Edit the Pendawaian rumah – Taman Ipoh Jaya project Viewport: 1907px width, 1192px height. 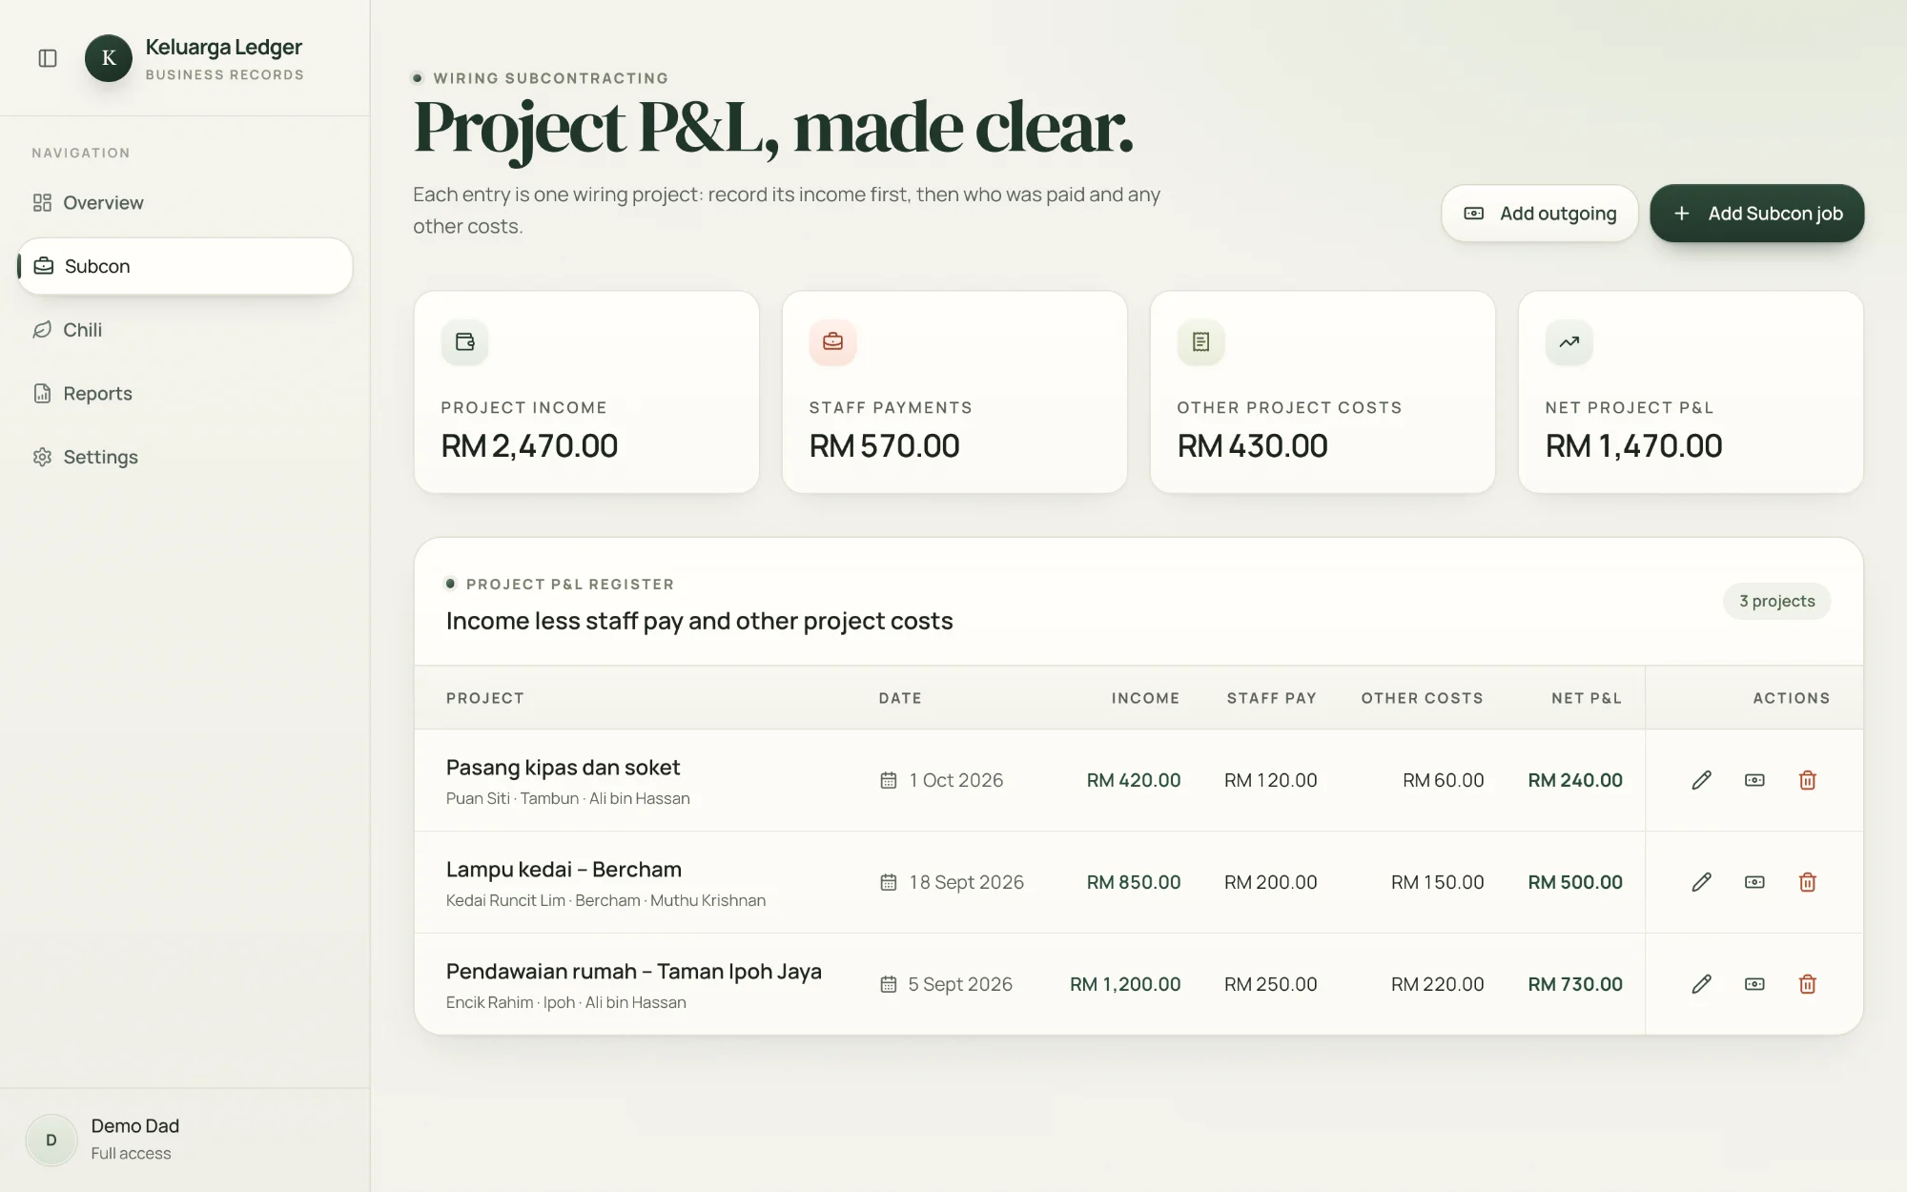pyautogui.click(x=1702, y=984)
